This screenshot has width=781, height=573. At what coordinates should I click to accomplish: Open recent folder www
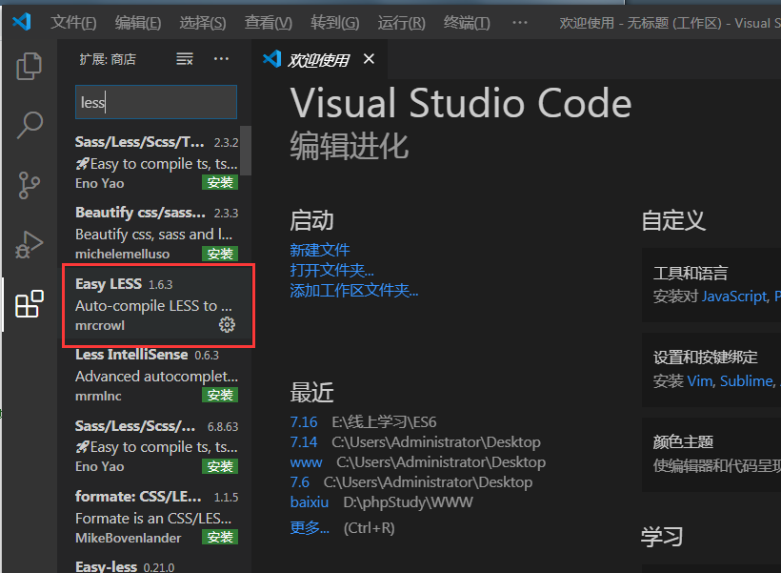pyautogui.click(x=307, y=462)
